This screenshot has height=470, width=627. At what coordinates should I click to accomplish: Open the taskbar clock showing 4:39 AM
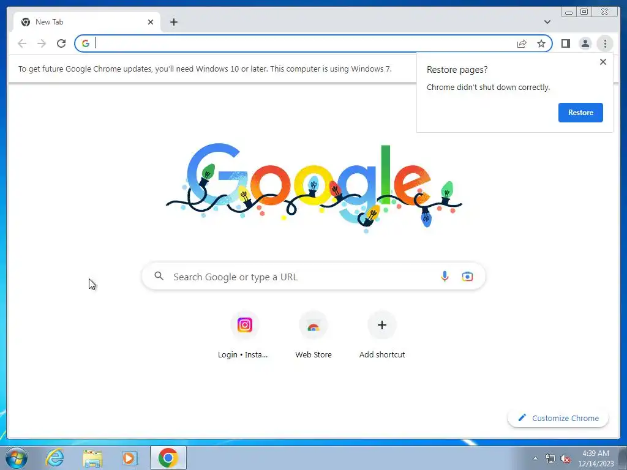click(596, 458)
